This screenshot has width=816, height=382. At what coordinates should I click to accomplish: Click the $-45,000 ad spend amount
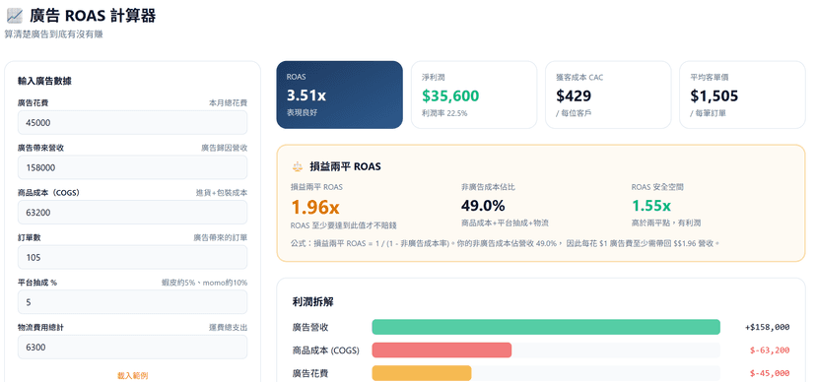(x=770, y=373)
